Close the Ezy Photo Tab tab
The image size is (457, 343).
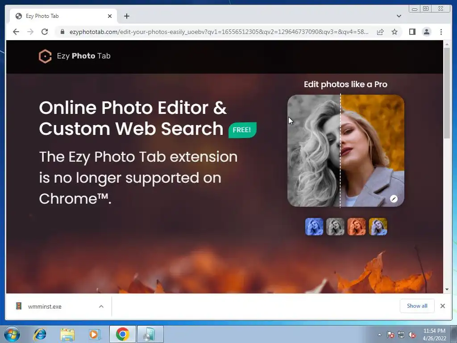110,16
